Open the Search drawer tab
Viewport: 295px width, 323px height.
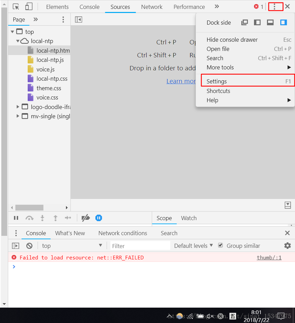point(169,233)
